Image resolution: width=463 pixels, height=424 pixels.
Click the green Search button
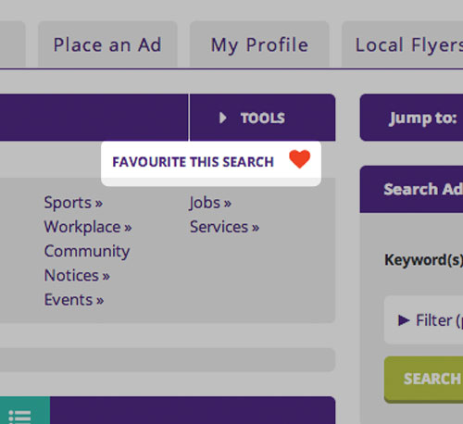tap(423, 379)
